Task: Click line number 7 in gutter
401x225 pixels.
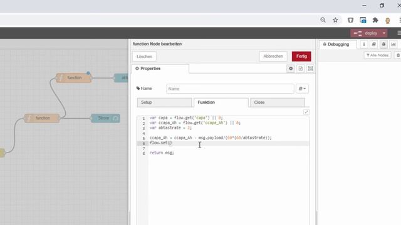Action: point(143,148)
